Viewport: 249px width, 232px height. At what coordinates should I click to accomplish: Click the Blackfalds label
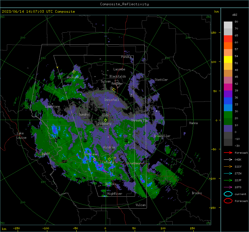point(118,76)
